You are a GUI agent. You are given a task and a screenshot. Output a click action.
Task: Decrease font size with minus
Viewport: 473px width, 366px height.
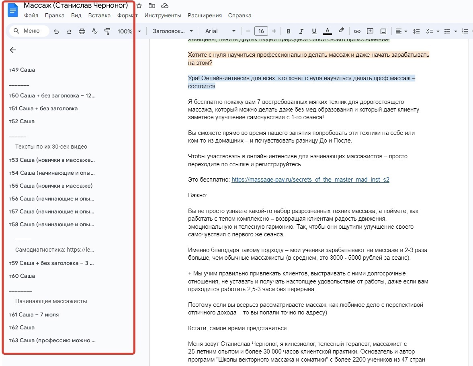tap(248, 31)
